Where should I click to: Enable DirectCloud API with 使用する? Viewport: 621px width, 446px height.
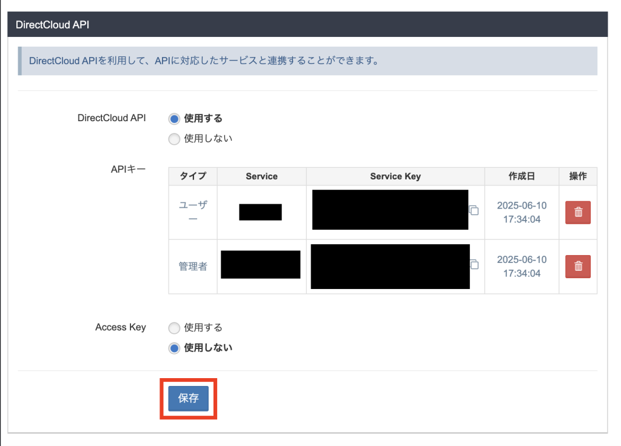pyautogui.click(x=175, y=119)
